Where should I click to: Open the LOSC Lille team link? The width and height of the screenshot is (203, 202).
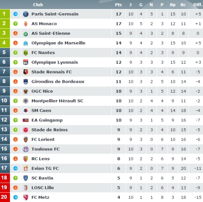[x=43, y=188]
